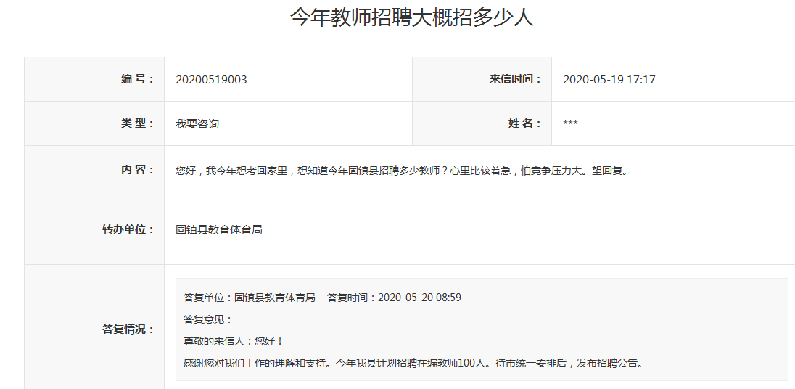Click the reply time 2020-05-20 08:59
Image resolution: width=795 pixels, height=389 pixels.
coord(419,298)
